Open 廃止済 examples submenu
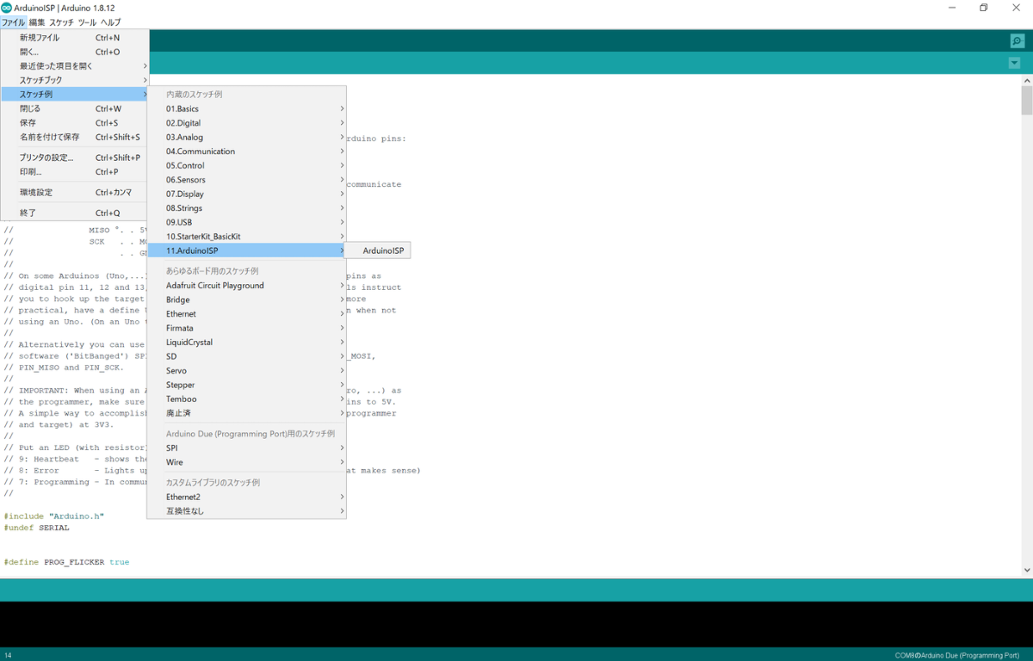The height and width of the screenshot is (661, 1033). (247, 413)
